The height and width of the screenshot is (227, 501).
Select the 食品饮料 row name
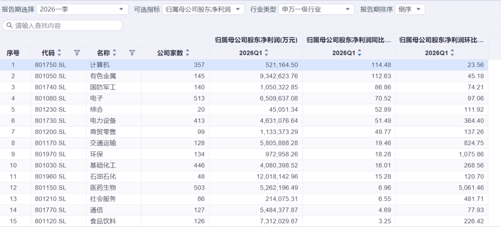point(103,221)
